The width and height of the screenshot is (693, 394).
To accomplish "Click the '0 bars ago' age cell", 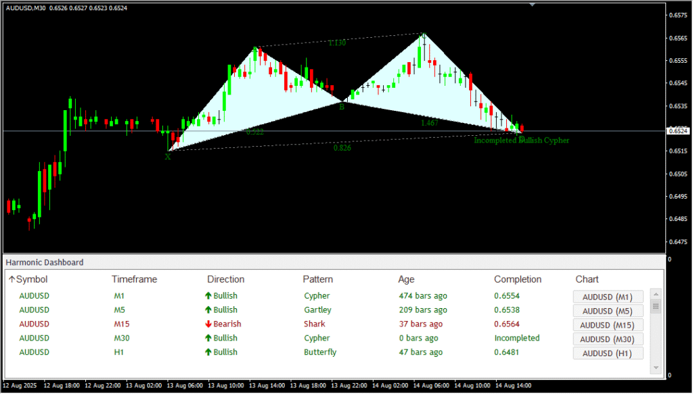I will coord(418,339).
